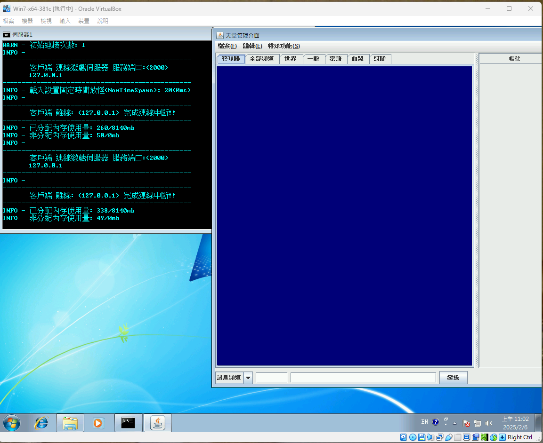The image size is (543, 443).
Task: Launch Internet Explorer from the taskbar
Action: (x=41, y=423)
